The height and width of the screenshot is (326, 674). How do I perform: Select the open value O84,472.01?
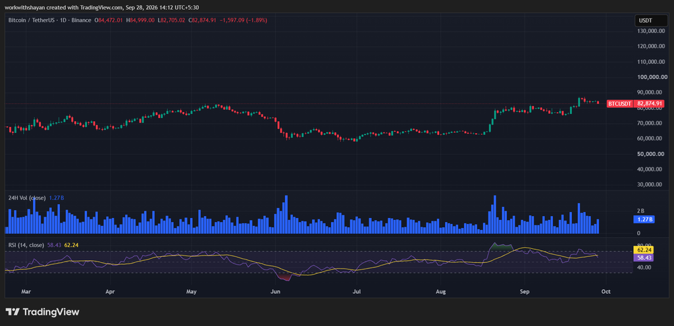click(109, 20)
